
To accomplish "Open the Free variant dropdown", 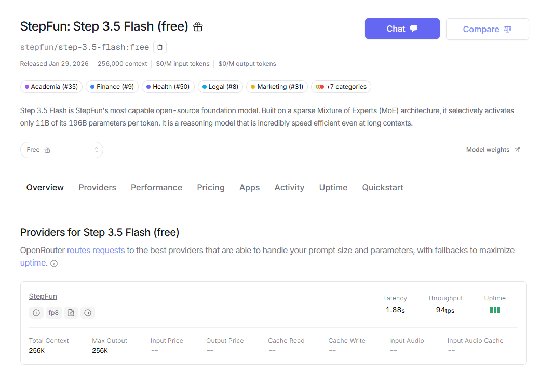I will (x=62, y=150).
